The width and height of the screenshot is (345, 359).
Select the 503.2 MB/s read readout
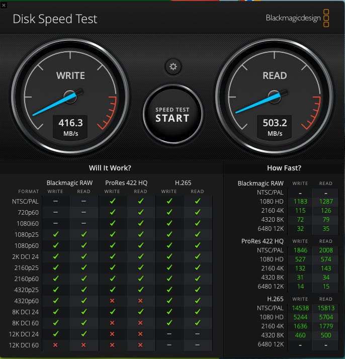click(275, 126)
